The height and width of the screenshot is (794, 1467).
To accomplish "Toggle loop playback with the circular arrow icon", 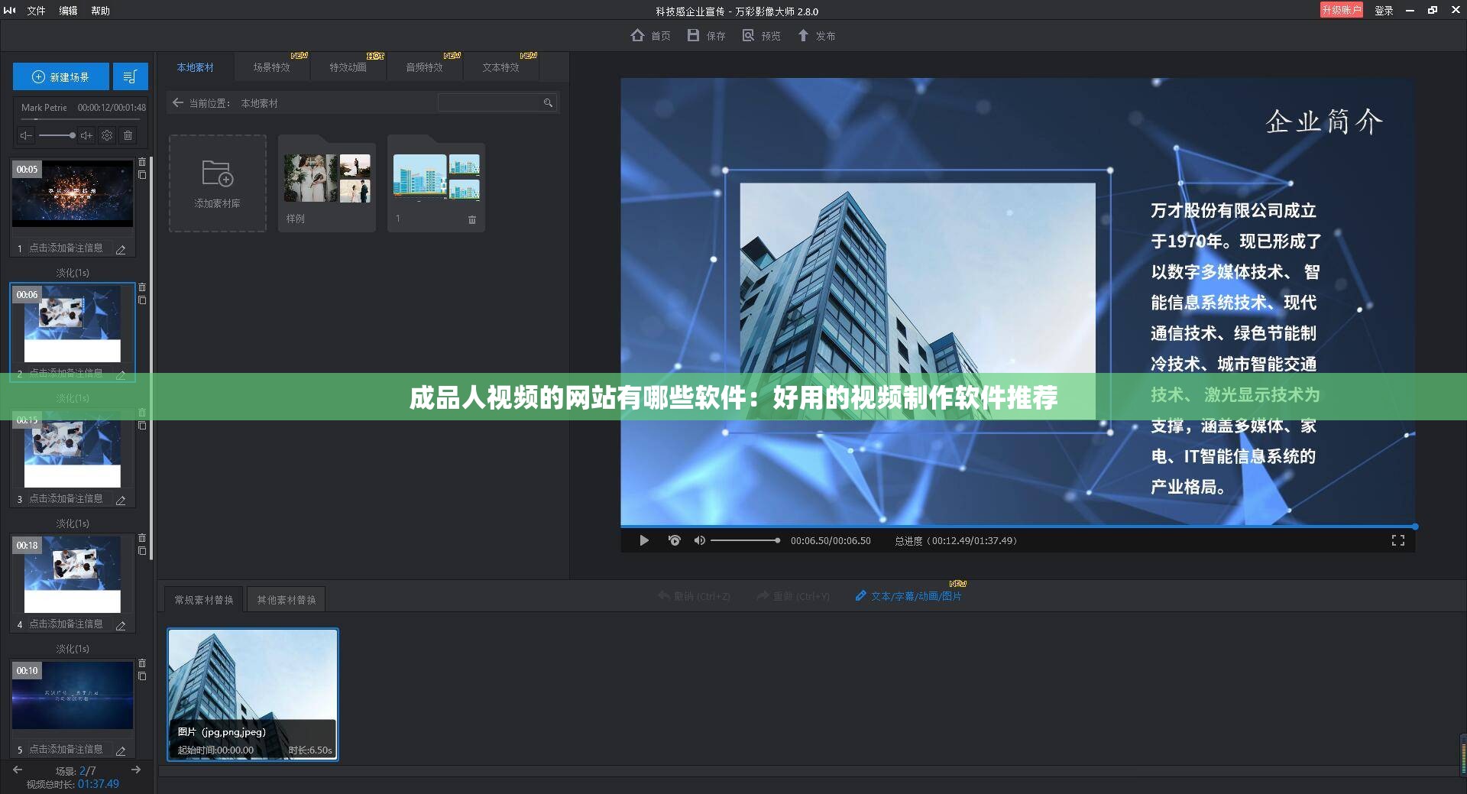I will tap(675, 540).
